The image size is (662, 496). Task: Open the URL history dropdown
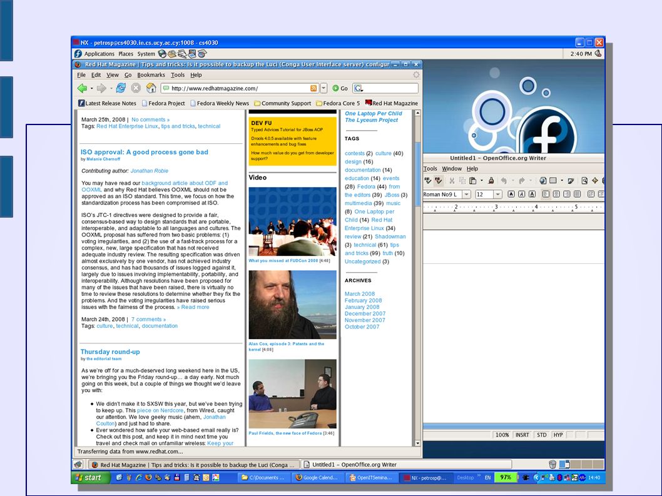[x=323, y=88]
